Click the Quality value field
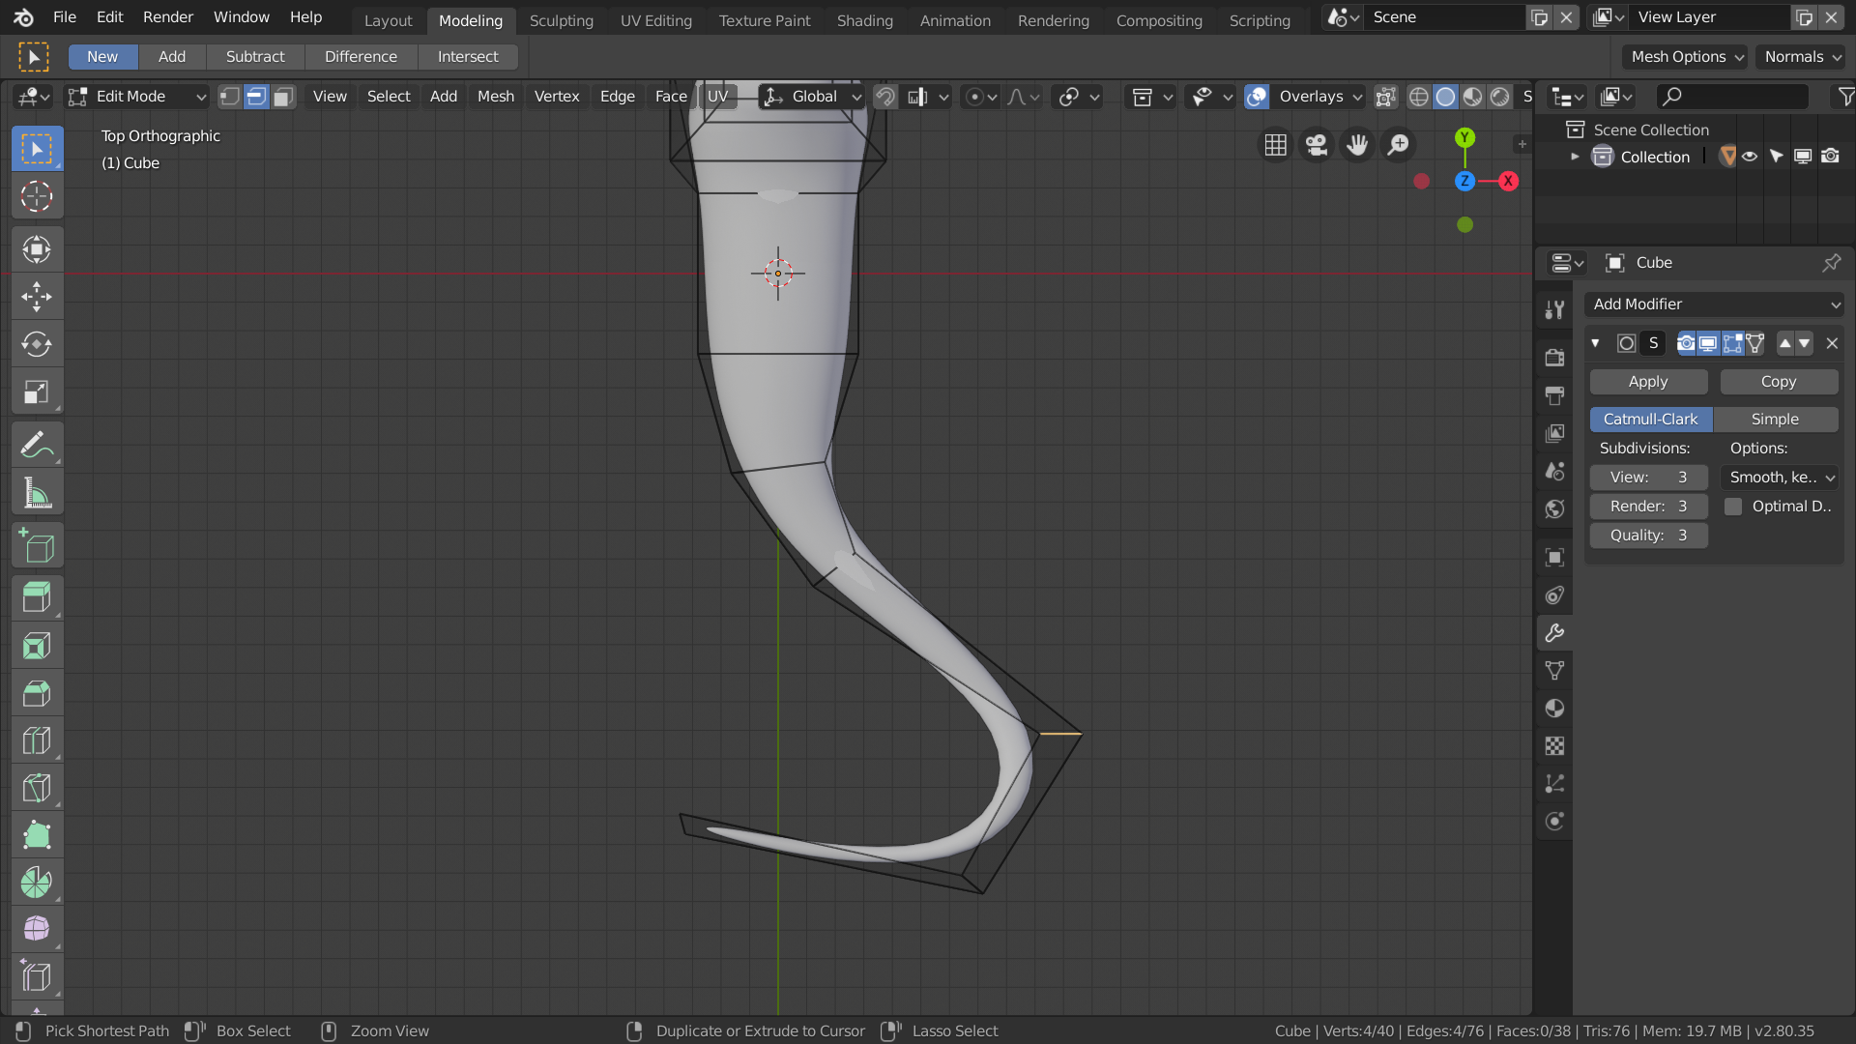1856x1044 pixels. point(1649,536)
